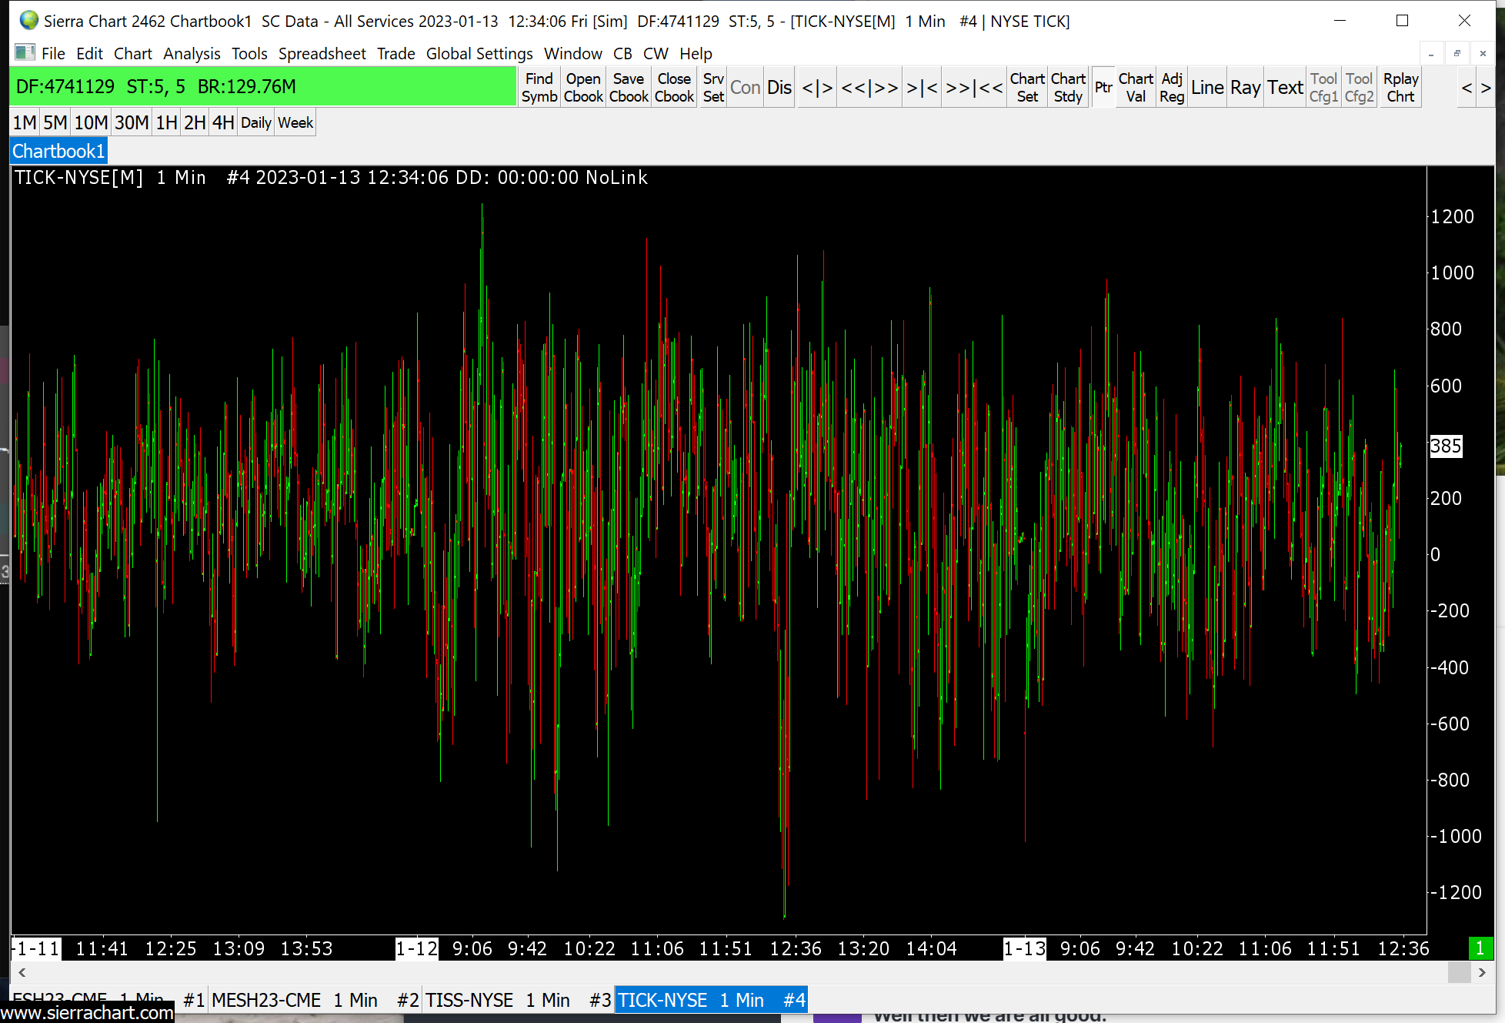Screen dimensions: 1505x1023
Task: Click the horizontal scrollbar right arrow
Action: (1482, 972)
